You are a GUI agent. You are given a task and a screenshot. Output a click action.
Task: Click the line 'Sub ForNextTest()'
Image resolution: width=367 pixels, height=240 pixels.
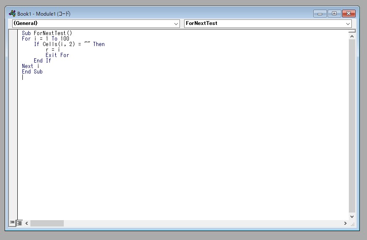point(47,33)
